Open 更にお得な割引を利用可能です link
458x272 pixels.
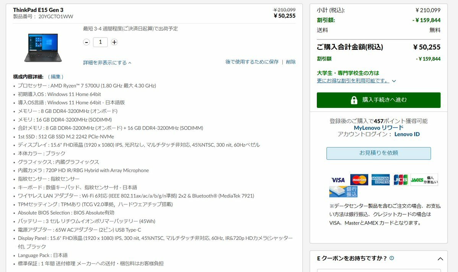[353, 81]
